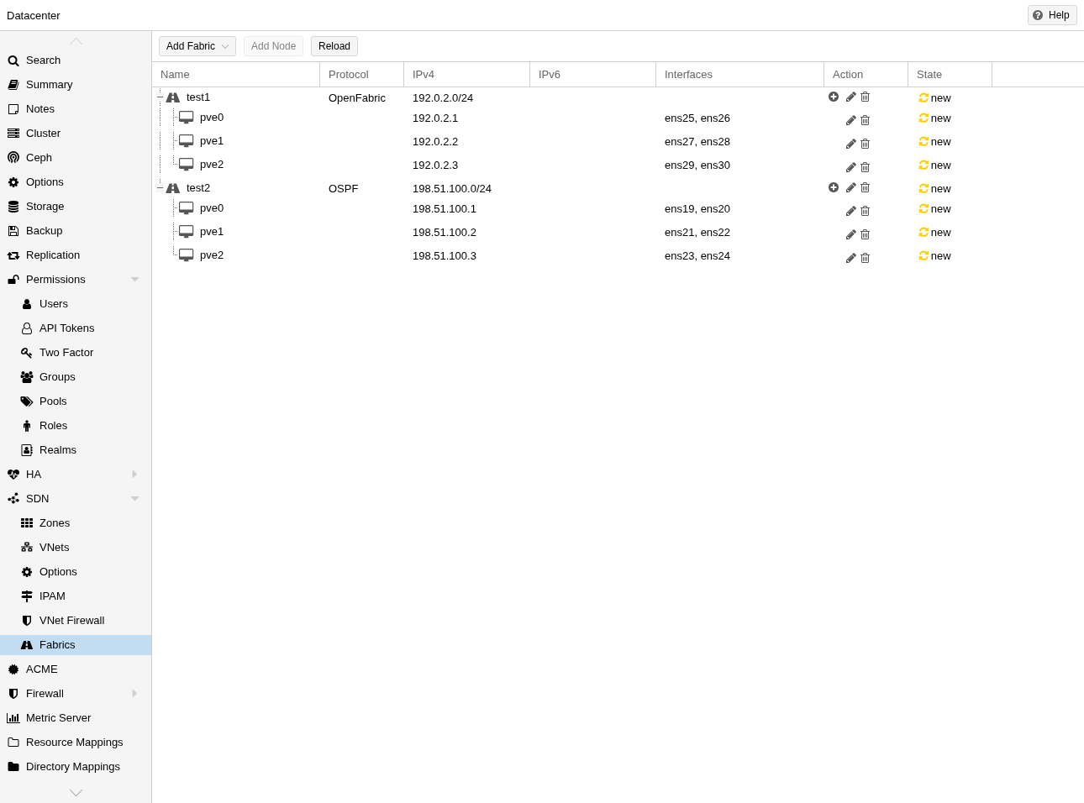Select the Fabrics menu item
Image resolution: width=1084 pixels, height=803 pixels.
[76, 645]
